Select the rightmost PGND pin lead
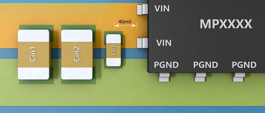 [239, 77]
